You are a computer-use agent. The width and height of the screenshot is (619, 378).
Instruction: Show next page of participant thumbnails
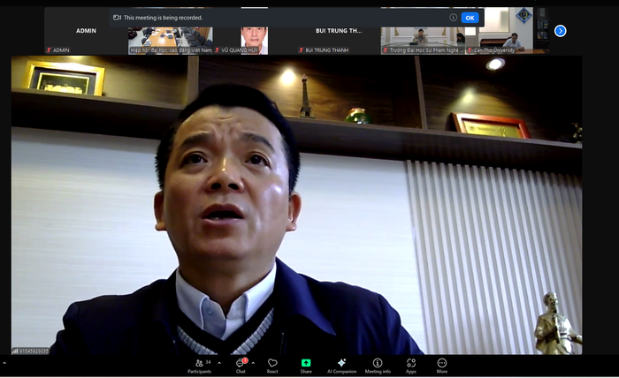[560, 31]
